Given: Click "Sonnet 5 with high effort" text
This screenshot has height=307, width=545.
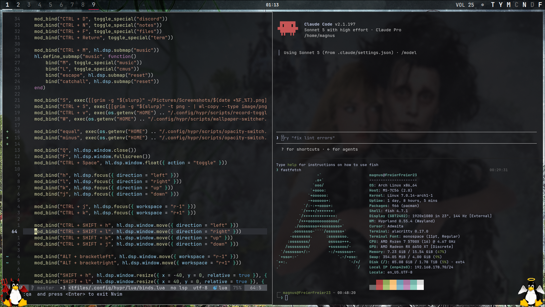Looking at the screenshot, I should 336,30.
